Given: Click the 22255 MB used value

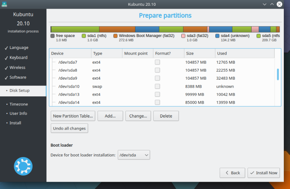Looking at the screenshot, I should pyautogui.click(x=225, y=70).
